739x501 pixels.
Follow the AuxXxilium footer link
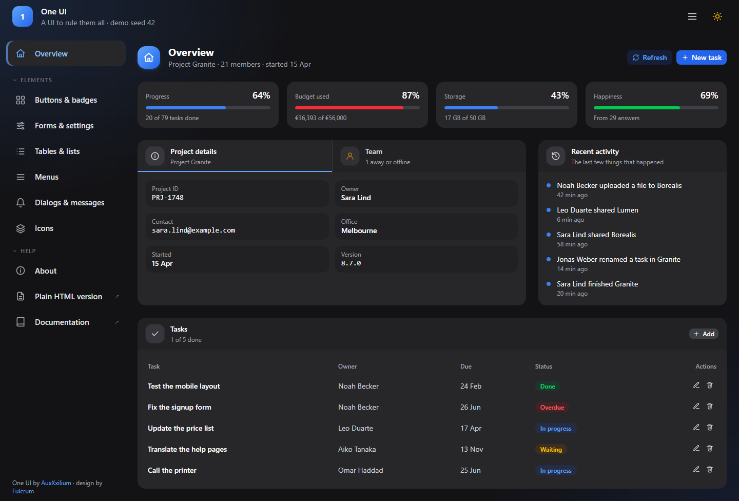(56, 483)
